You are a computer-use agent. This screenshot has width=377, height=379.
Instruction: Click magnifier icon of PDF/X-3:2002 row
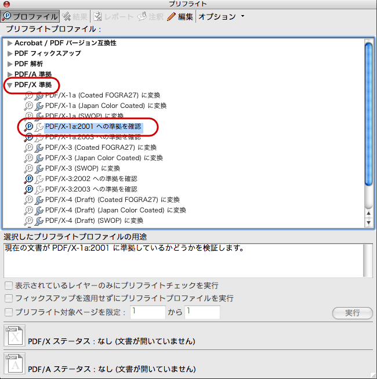(x=28, y=179)
